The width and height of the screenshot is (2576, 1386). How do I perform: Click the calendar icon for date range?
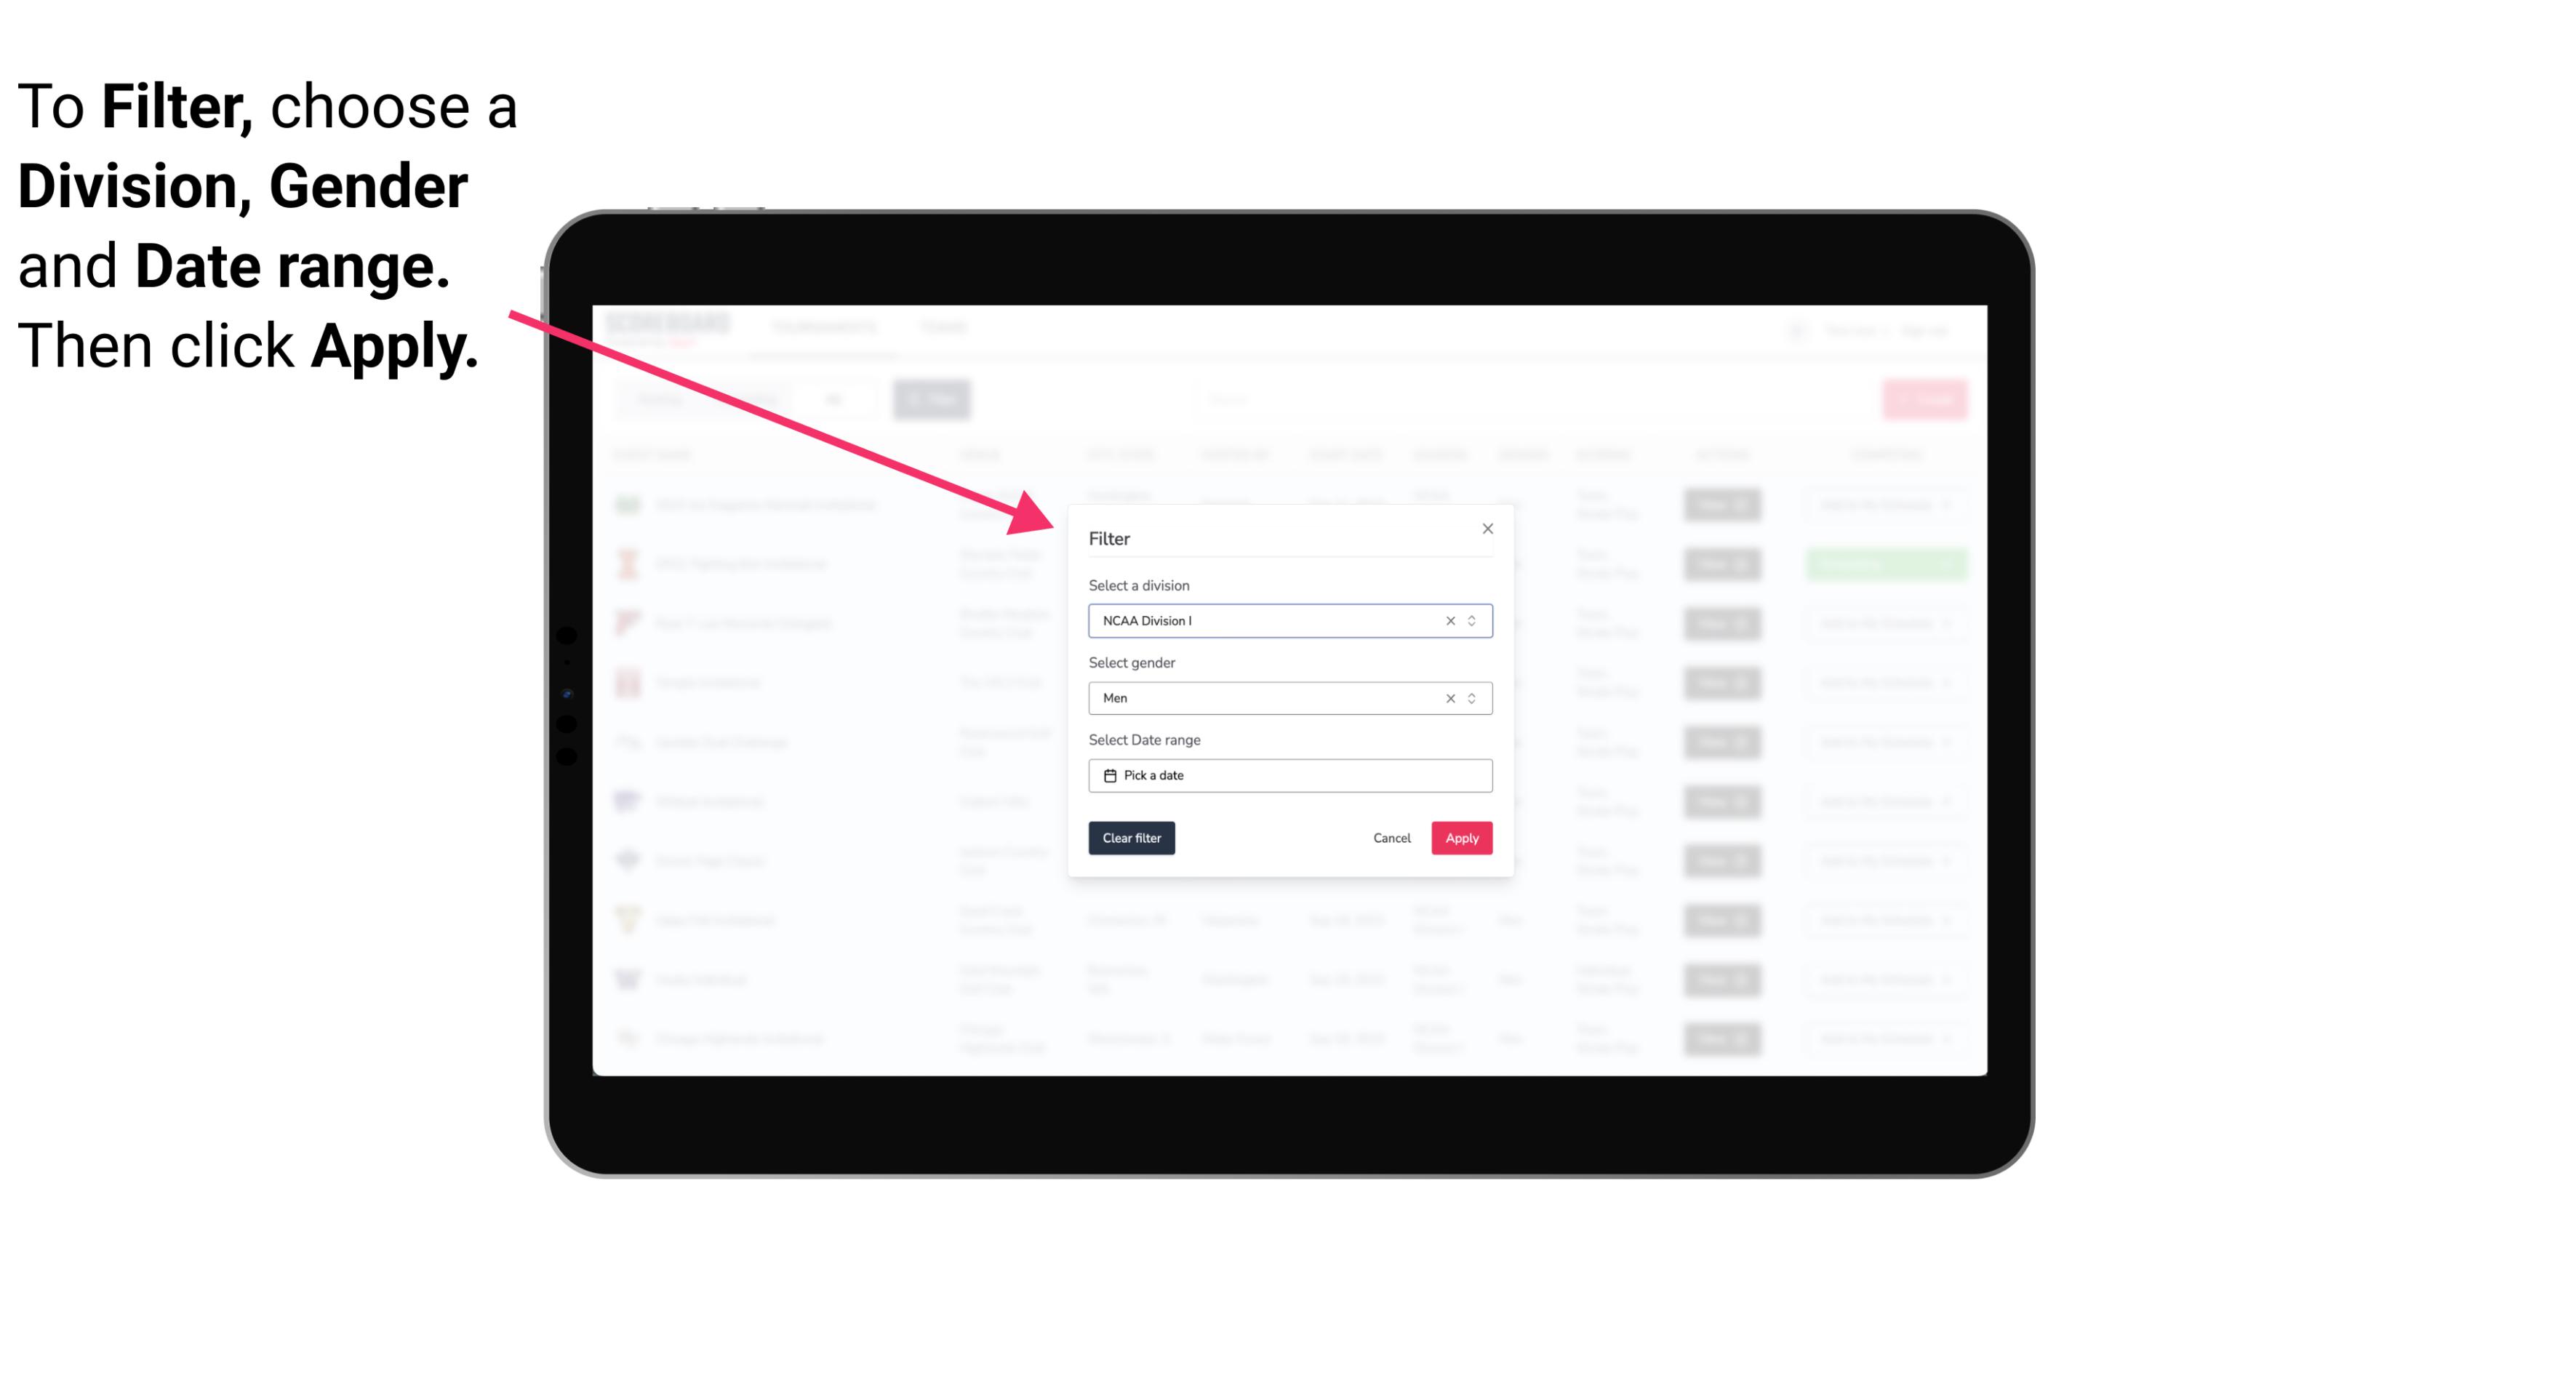coord(1108,775)
